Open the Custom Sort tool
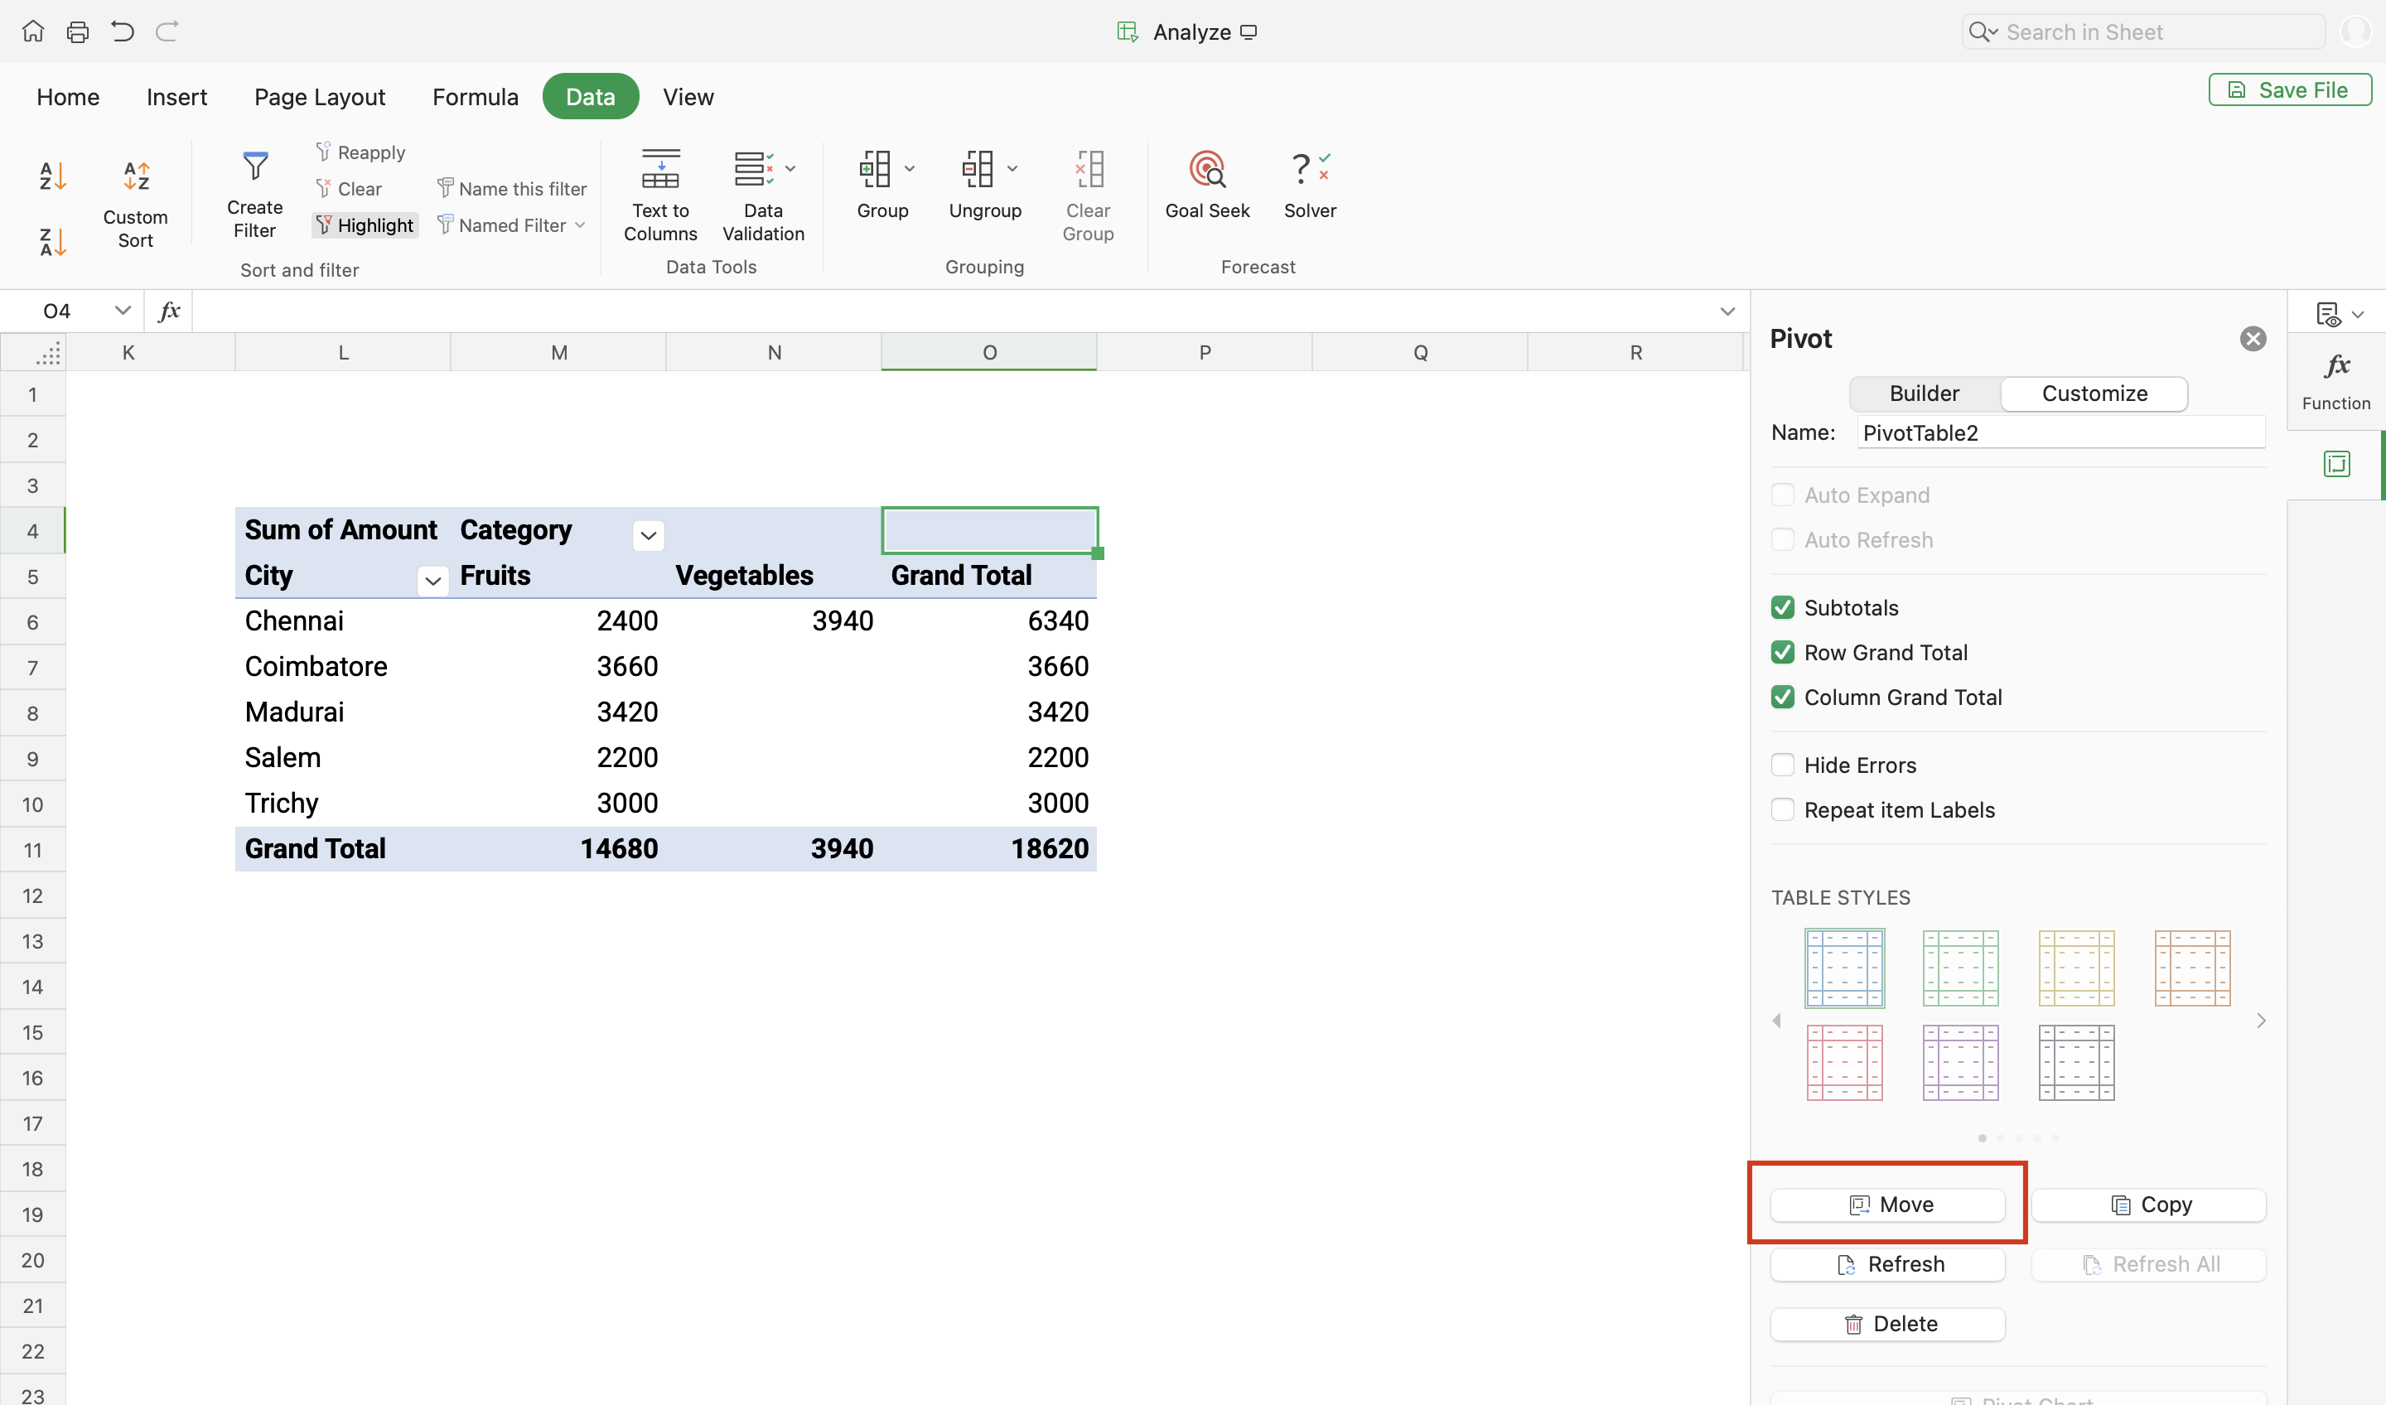2386x1405 pixels. [x=135, y=199]
